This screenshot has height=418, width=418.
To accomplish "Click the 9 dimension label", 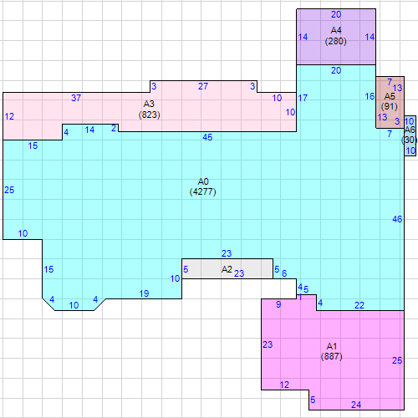I will click(278, 304).
